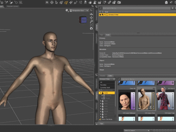Adjust the Mr Woo 8 morph slider
This screenshot has height=132, width=176.
172,101
